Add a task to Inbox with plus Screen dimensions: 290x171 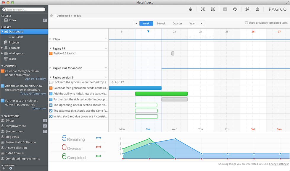tap(106, 39)
